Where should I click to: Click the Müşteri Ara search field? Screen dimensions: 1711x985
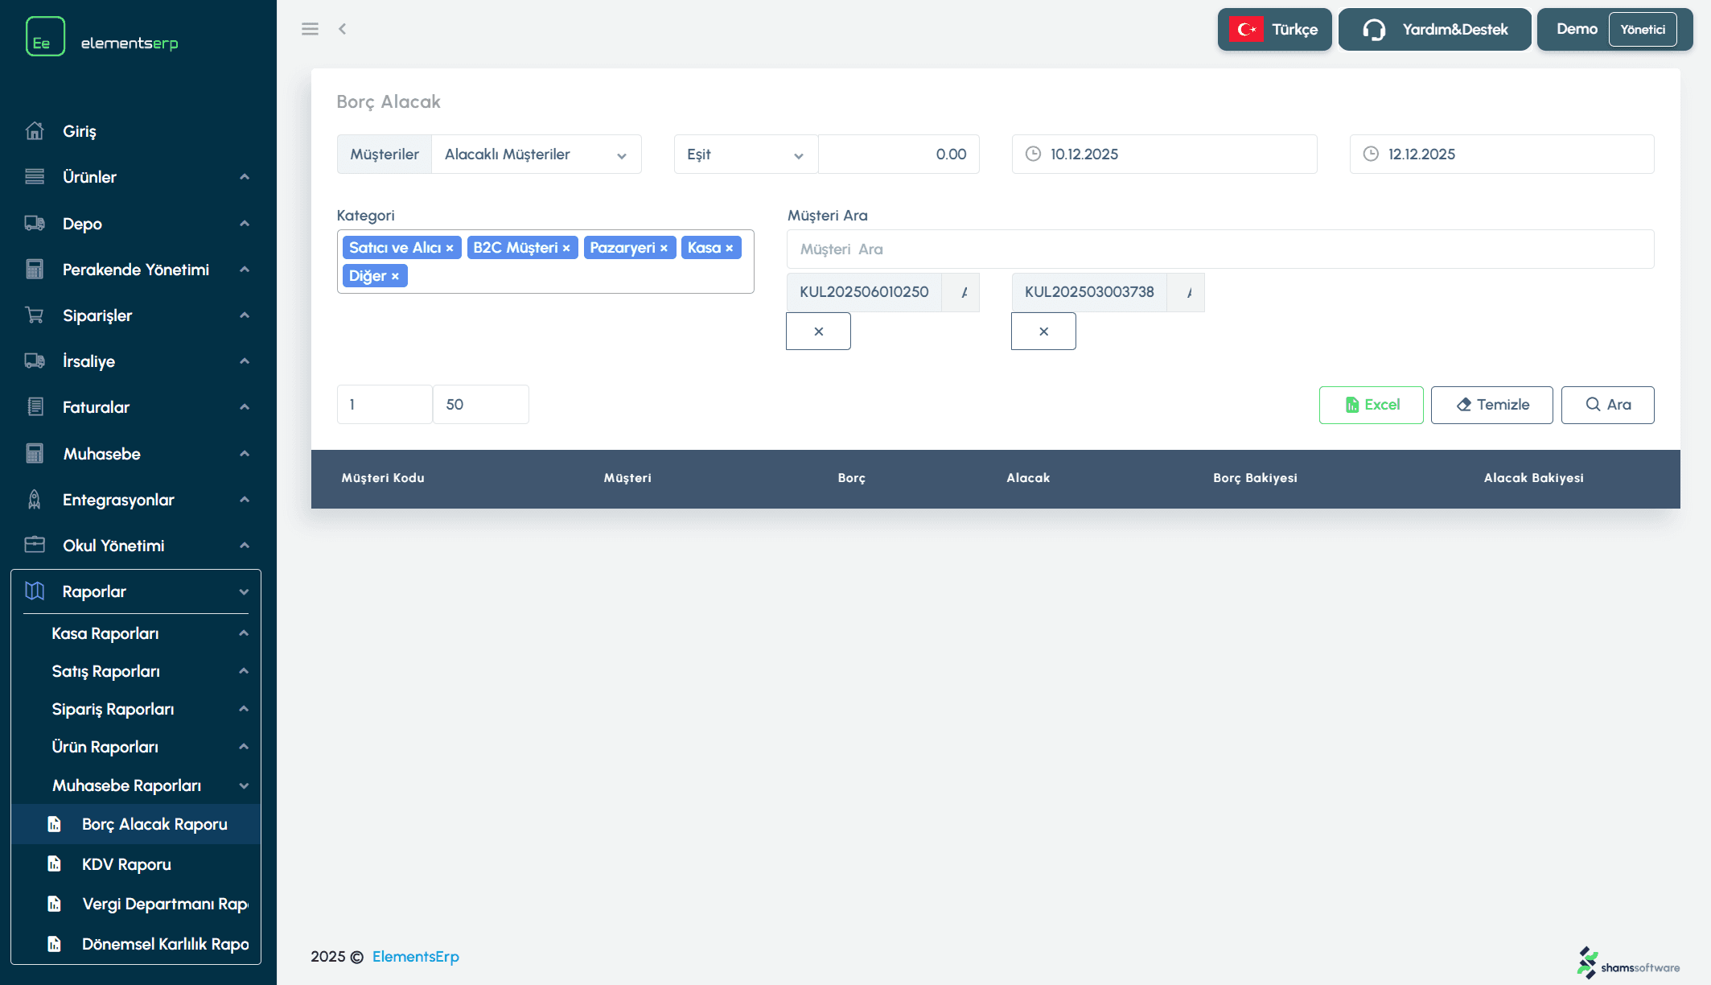[1219, 249]
